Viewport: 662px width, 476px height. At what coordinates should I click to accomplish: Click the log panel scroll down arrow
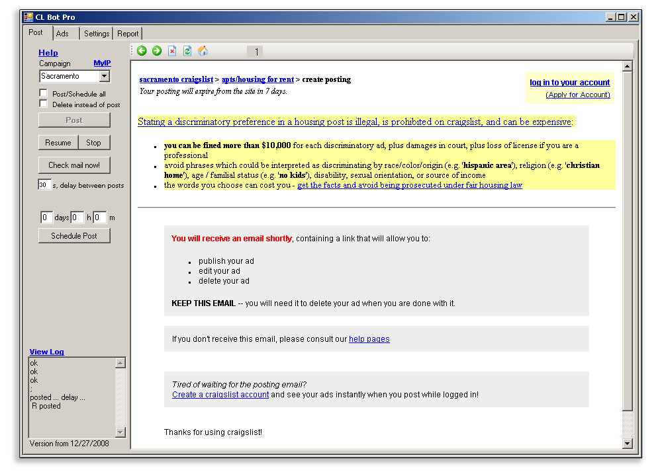coord(120,432)
